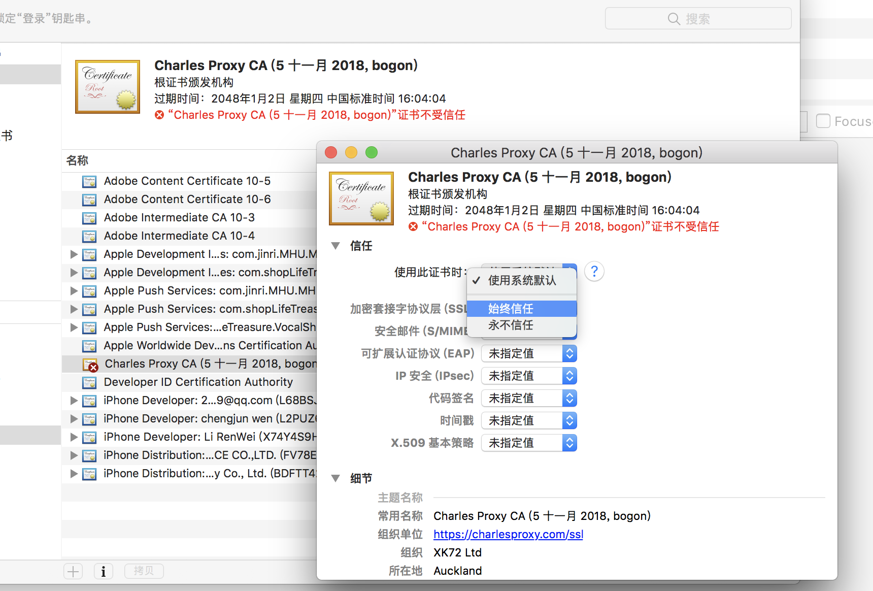Click the 拷贝 button
Image resolution: width=873 pixels, height=591 pixels.
[x=144, y=571]
